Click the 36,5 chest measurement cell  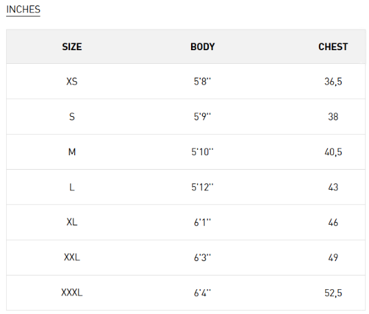(x=333, y=82)
